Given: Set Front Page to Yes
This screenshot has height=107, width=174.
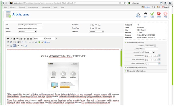Looking at the screenshot, I should [96, 28].
